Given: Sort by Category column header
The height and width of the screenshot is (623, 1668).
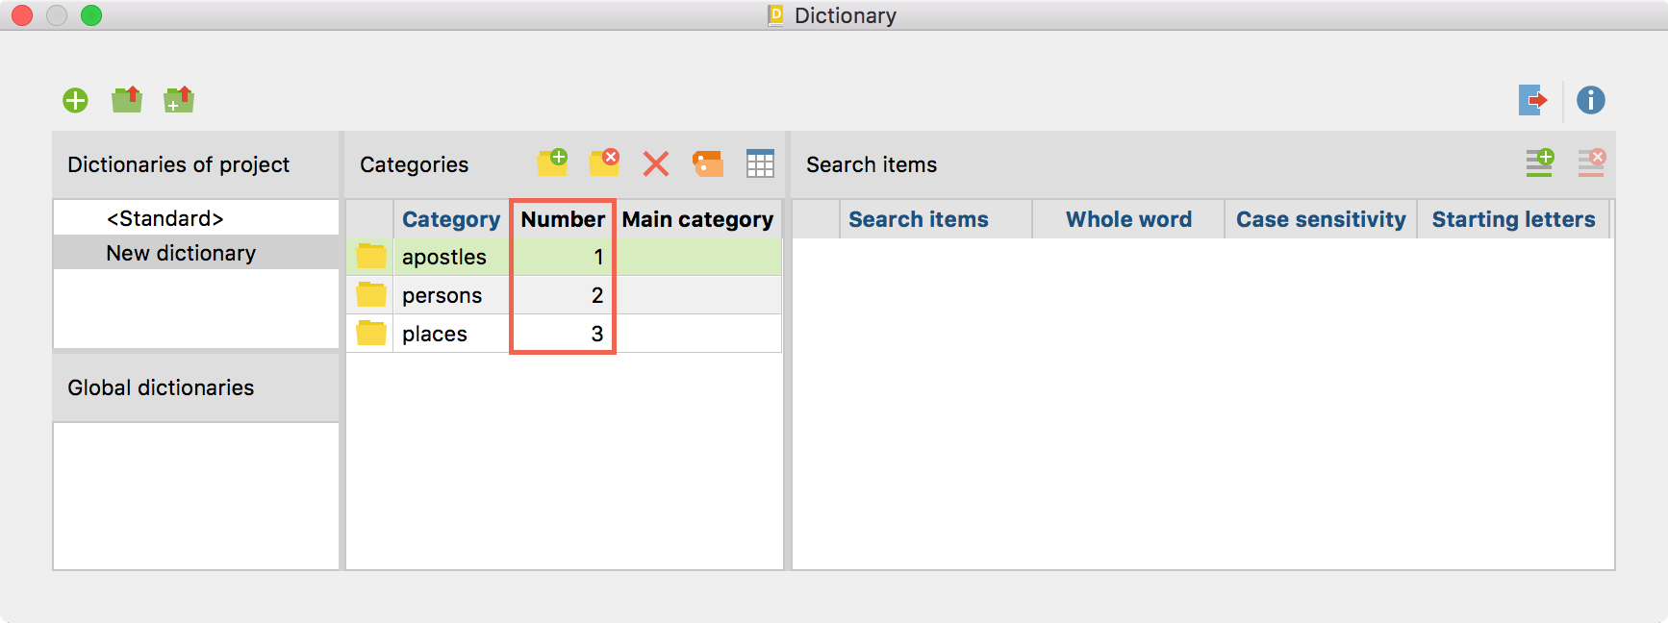Looking at the screenshot, I should click(x=451, y=219).
